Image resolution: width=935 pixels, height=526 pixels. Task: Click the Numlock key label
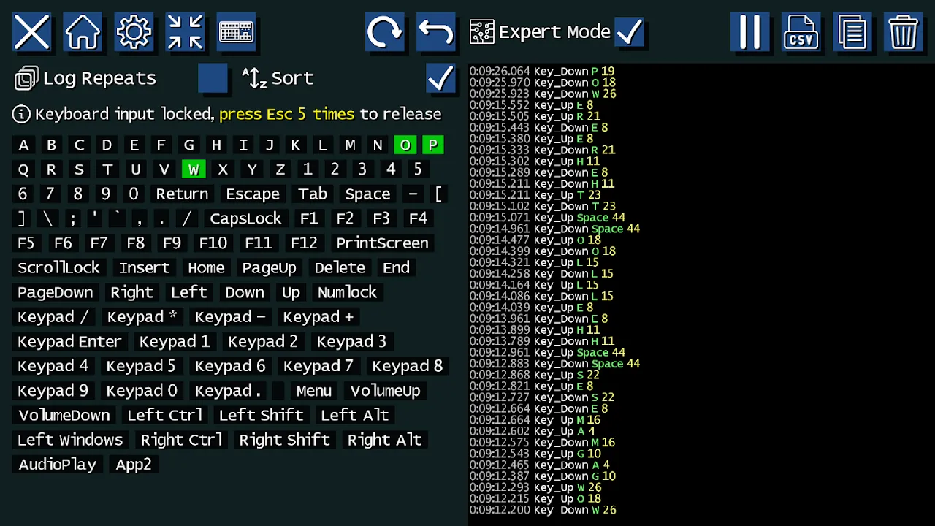tap(347, 292)
